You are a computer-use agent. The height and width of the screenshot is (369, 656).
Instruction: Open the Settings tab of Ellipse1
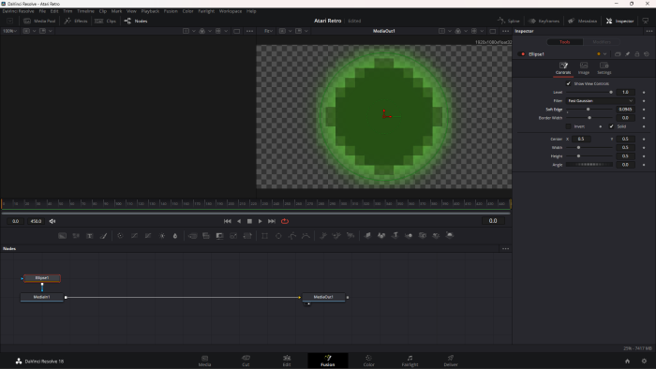pyautogui.click(x=604, y=67)
